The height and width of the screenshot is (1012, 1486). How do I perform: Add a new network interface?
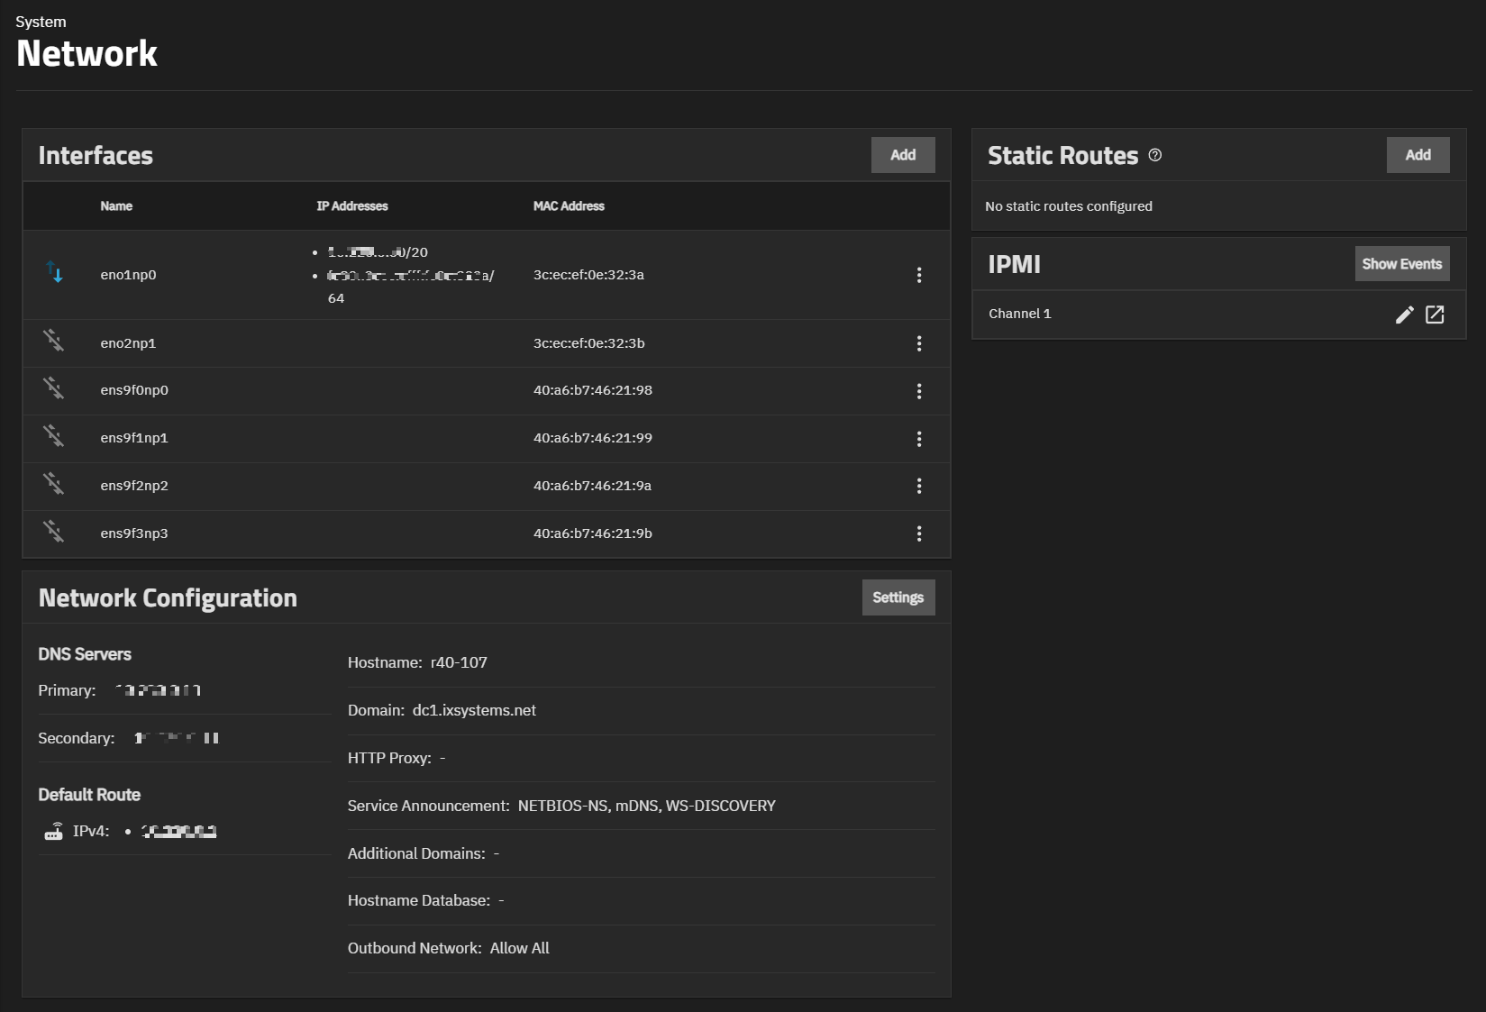902,155
